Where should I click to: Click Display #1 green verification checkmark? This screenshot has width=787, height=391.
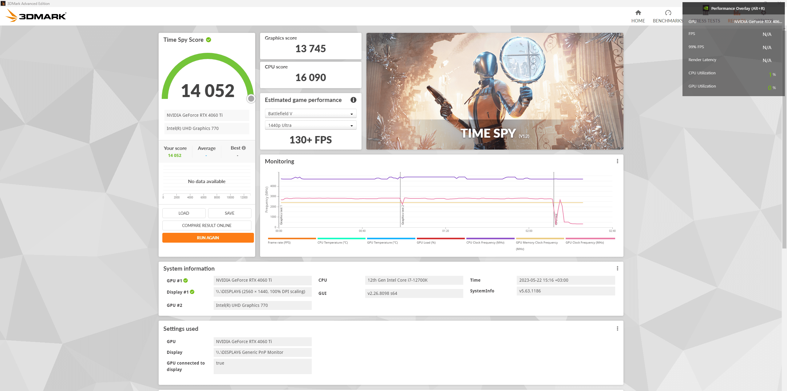pos(192,292)
